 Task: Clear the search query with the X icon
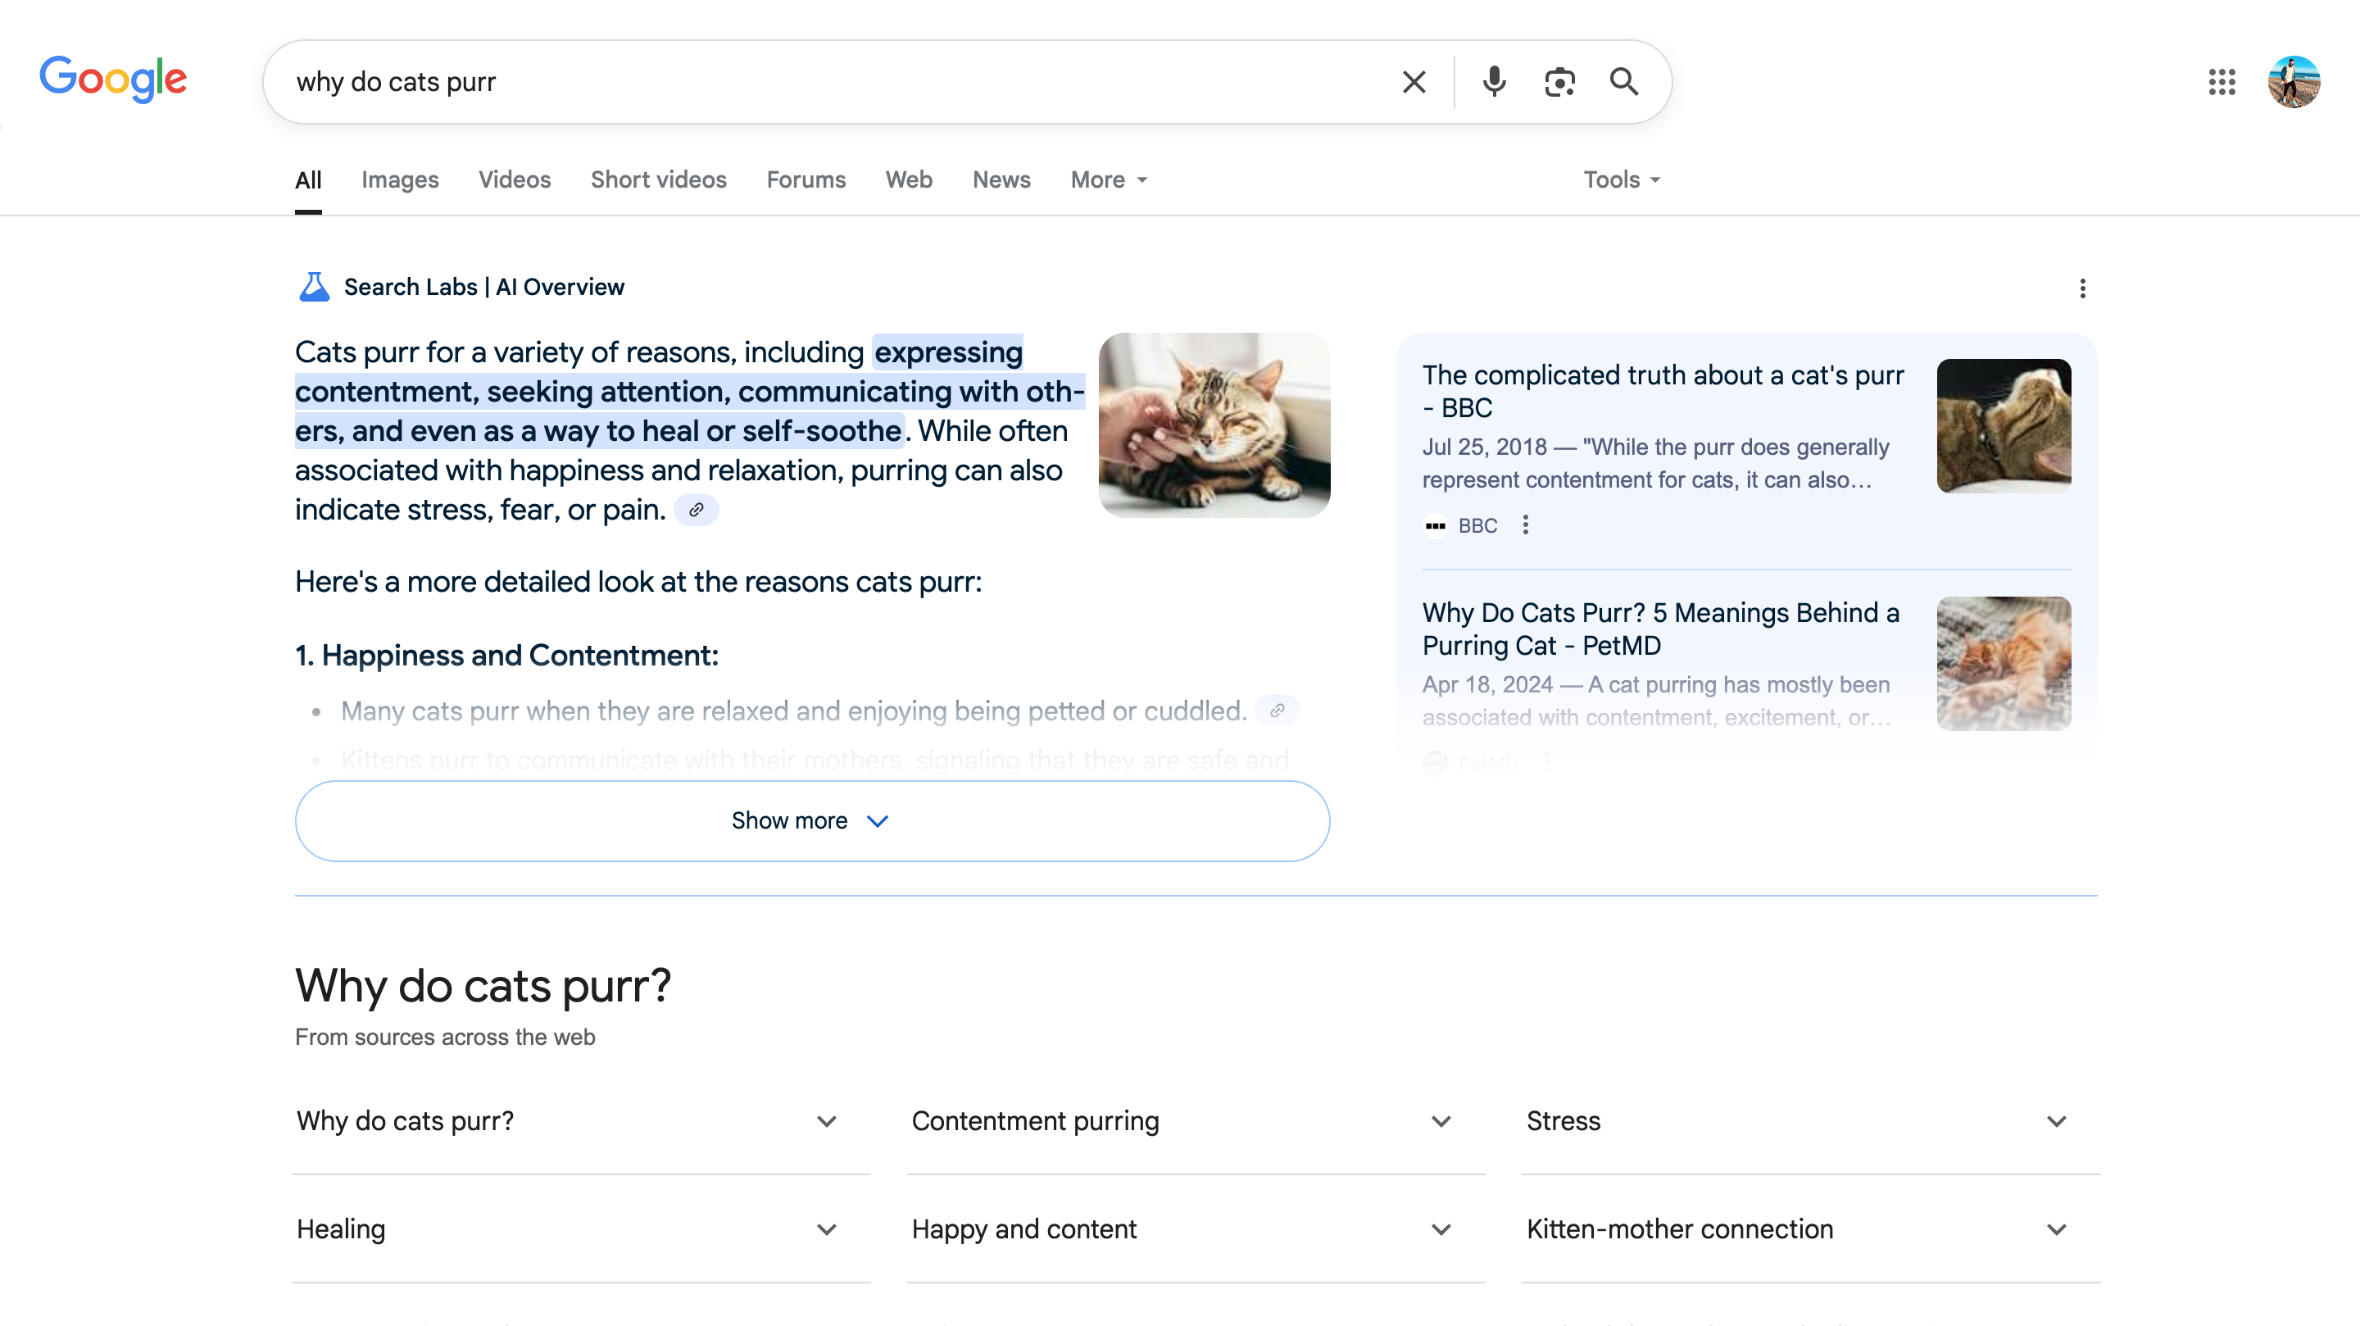(1414, 82)
